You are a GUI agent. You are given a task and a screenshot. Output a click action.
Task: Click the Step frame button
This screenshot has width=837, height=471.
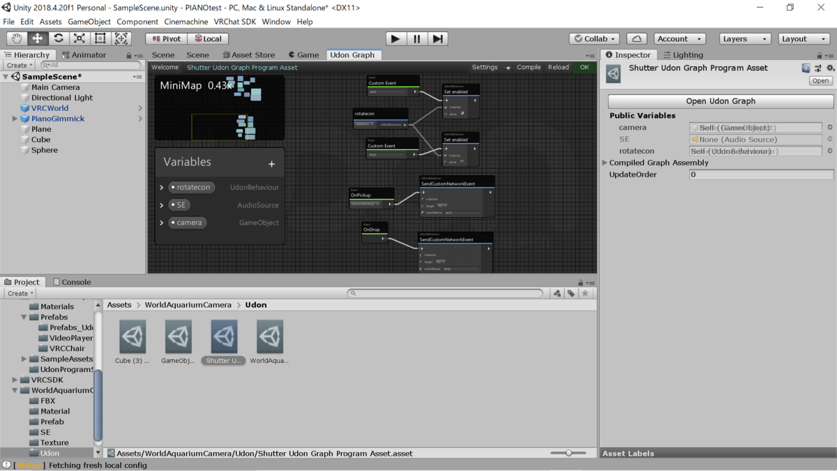pos(437,39)
